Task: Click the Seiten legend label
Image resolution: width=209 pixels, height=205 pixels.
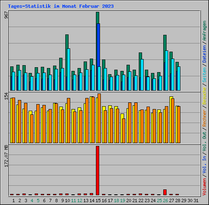Action: pos(205,75)
